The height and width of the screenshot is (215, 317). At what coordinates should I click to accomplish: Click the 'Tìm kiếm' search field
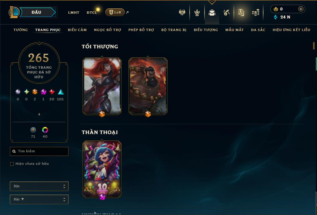click(39, 151)
